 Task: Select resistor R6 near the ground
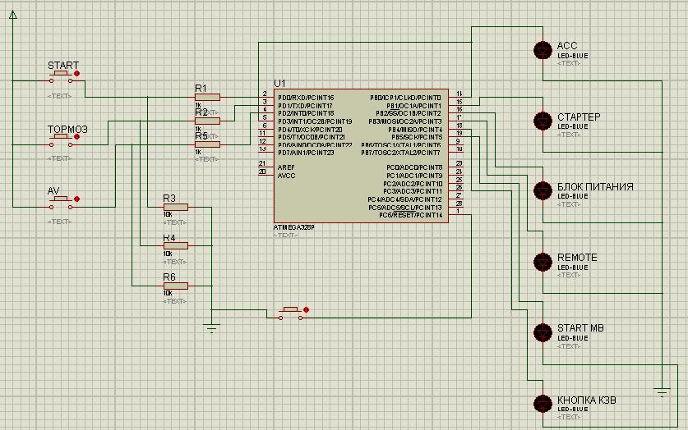pyautogui.click(x=175, y=286)
